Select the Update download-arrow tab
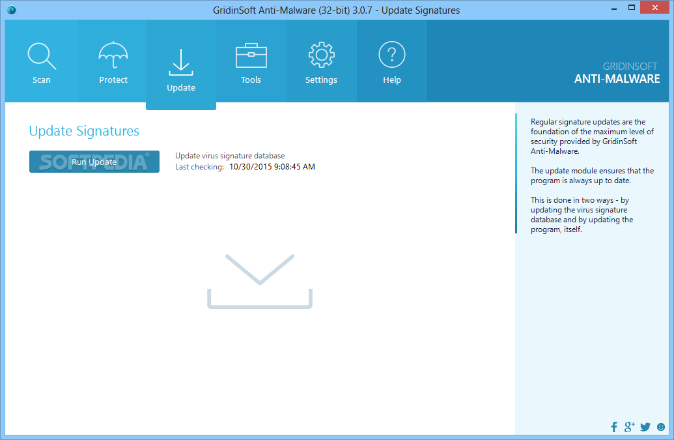 point(181,65)
